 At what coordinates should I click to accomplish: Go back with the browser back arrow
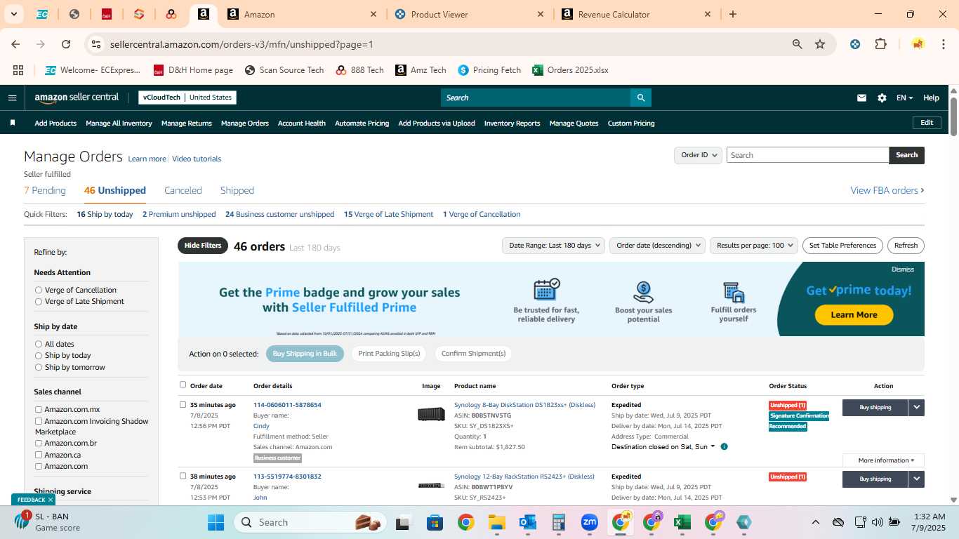pos(15,44)
